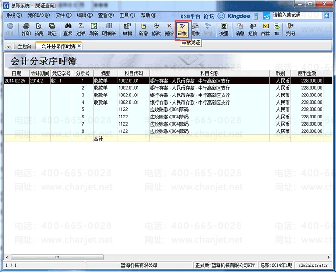Image resolution: width=336 pixels, height=272 pixels.
Task: Click the 查找 (Find) binoculars icon
Action: 68,29
